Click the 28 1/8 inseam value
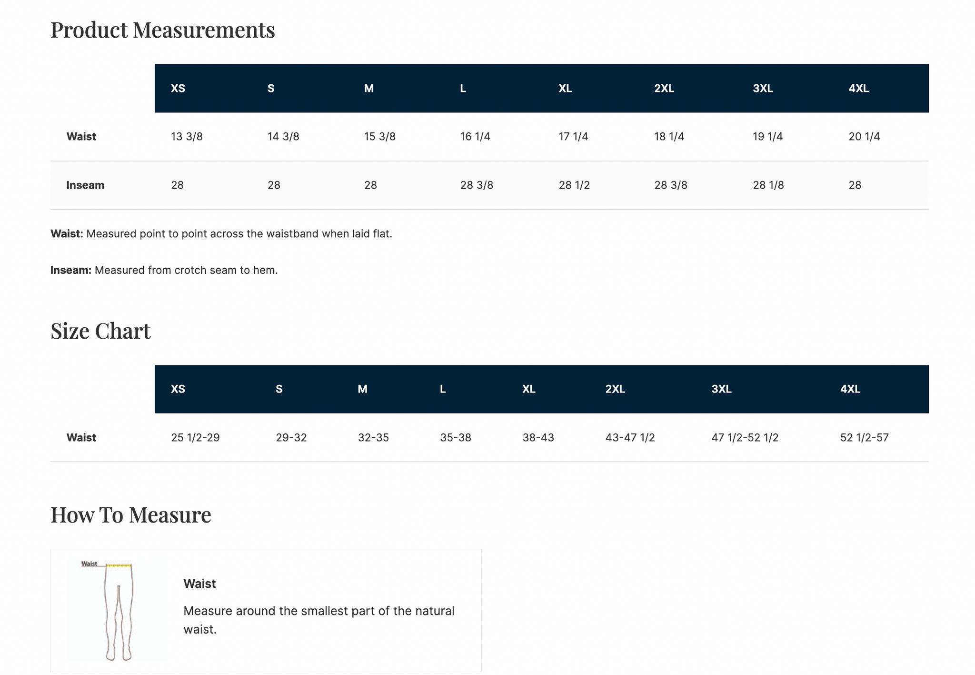Viewport: 975px width, 675px height. pyautogui.click(x=768, y=185)
